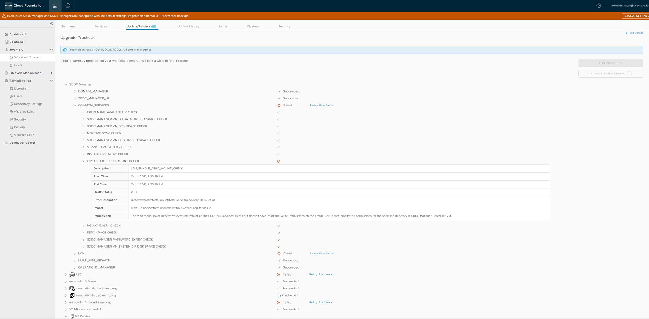Retry Precheck for eamcvdi-m1-nsx.ad.eamc.org
649x319 pixels.
coord(321,302)
